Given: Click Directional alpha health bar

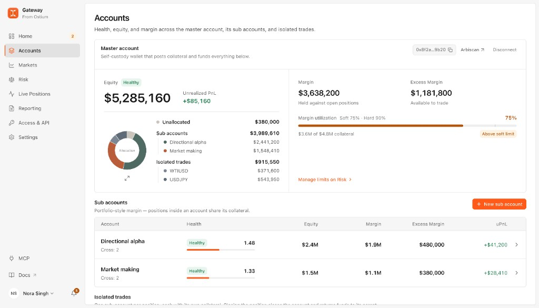Looking at the screenshot, I should (x=221, y=250).
